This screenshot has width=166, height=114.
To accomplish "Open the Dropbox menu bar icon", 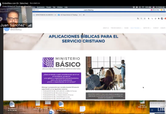I will [x=134, y=7].
